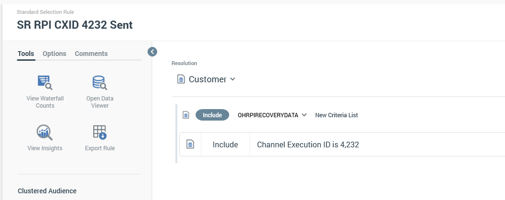Click the View Insights chart icon
Screen dimensions: 505x200
[45, 132]
